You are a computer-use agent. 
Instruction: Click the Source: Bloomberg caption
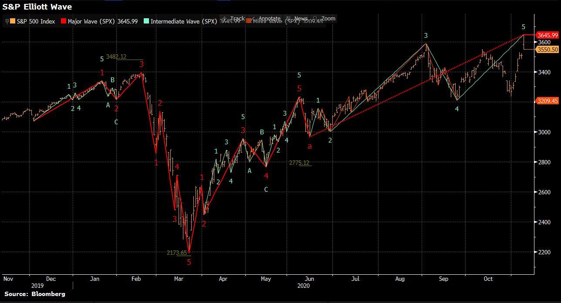(x=35, y=294)
